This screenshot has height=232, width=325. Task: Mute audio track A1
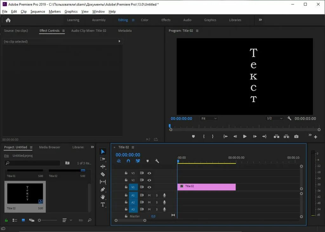pos(149,195)
